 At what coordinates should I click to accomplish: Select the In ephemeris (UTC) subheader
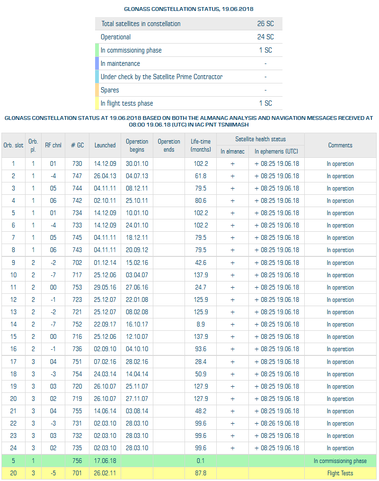click(x=276, y=152)
